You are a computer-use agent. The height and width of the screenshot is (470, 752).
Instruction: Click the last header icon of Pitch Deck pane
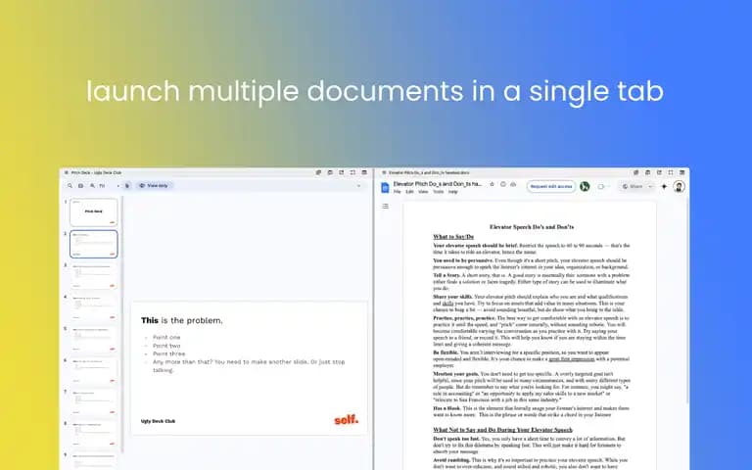click(364, 172)
